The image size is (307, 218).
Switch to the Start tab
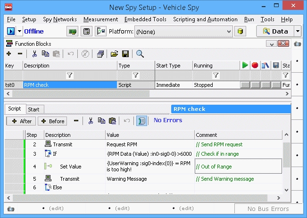(x=33, y=109)
